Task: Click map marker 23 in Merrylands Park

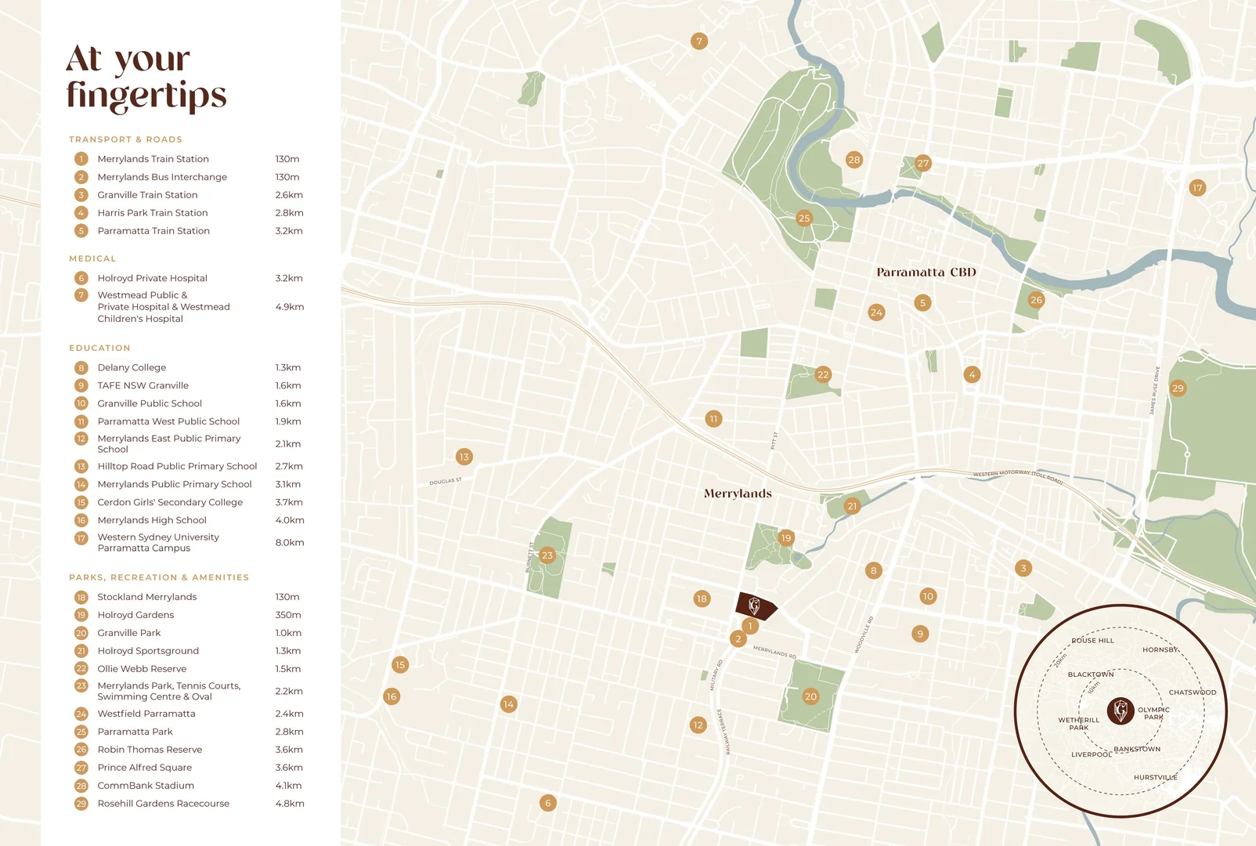Action: (x=547, y=555)
